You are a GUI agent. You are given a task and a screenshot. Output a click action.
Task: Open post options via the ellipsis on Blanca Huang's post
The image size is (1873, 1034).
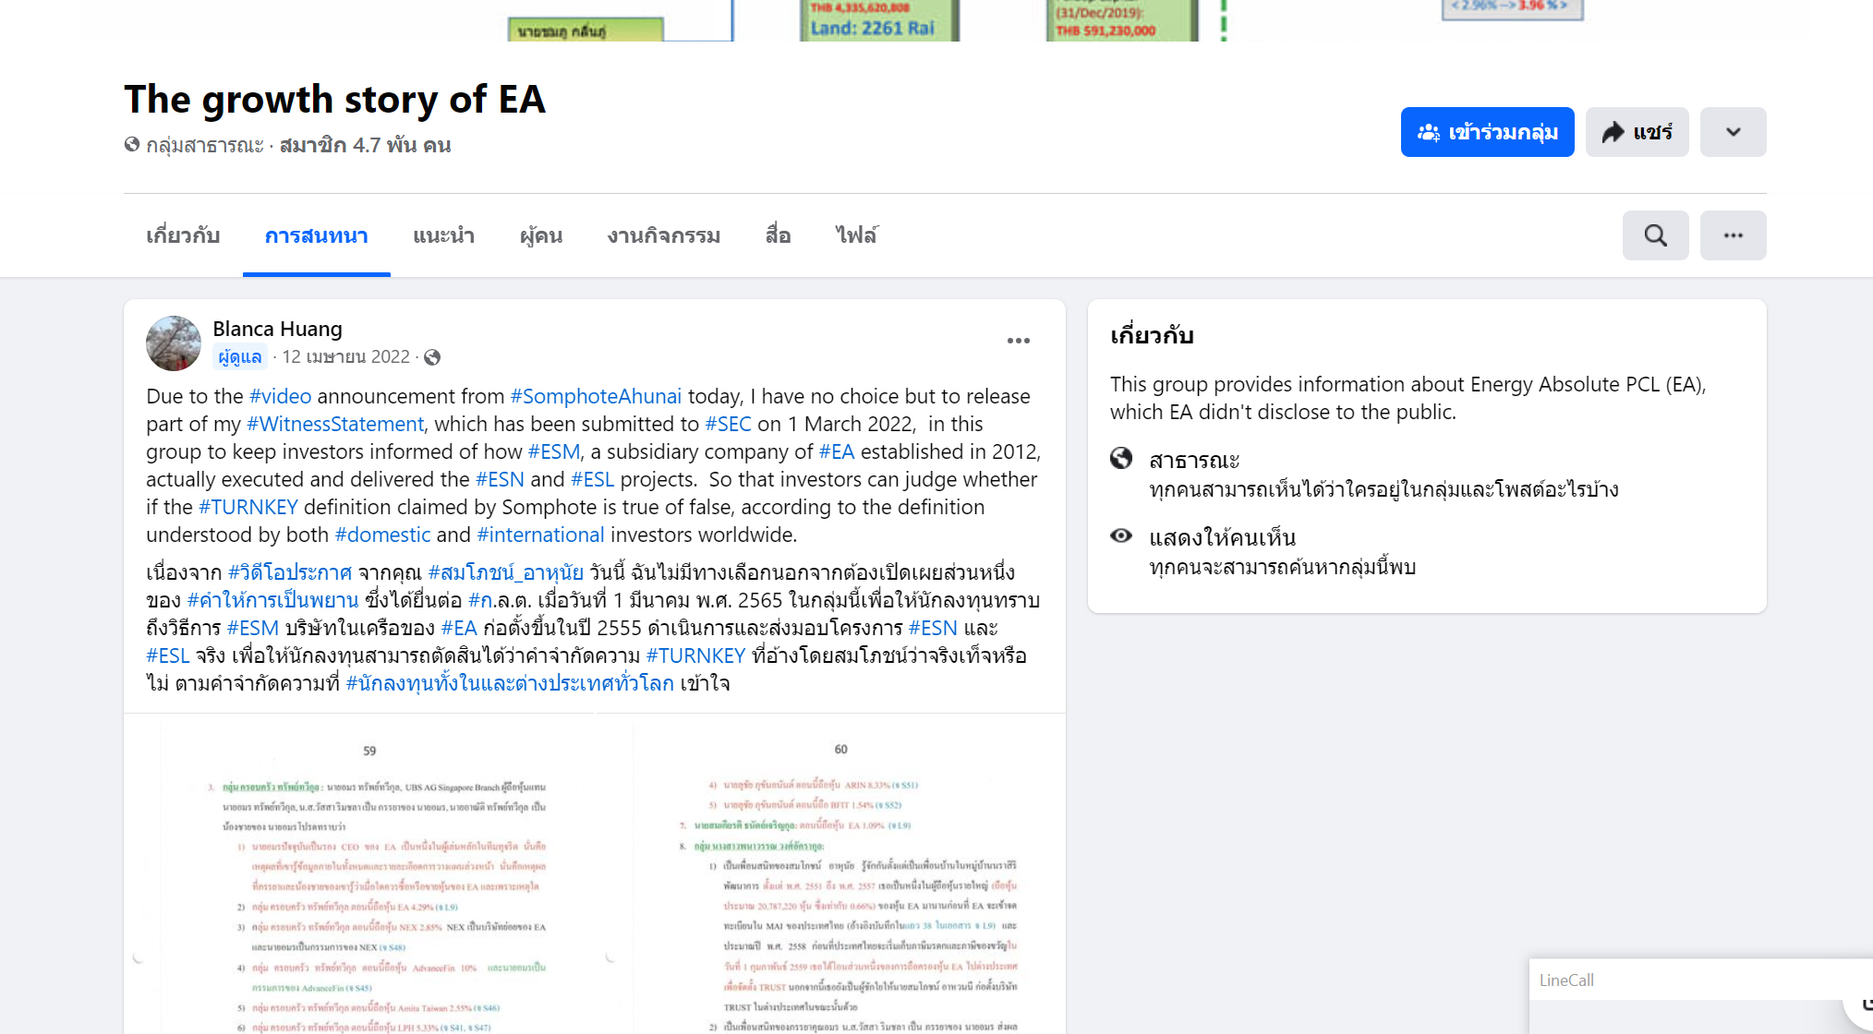[1019, 340]
